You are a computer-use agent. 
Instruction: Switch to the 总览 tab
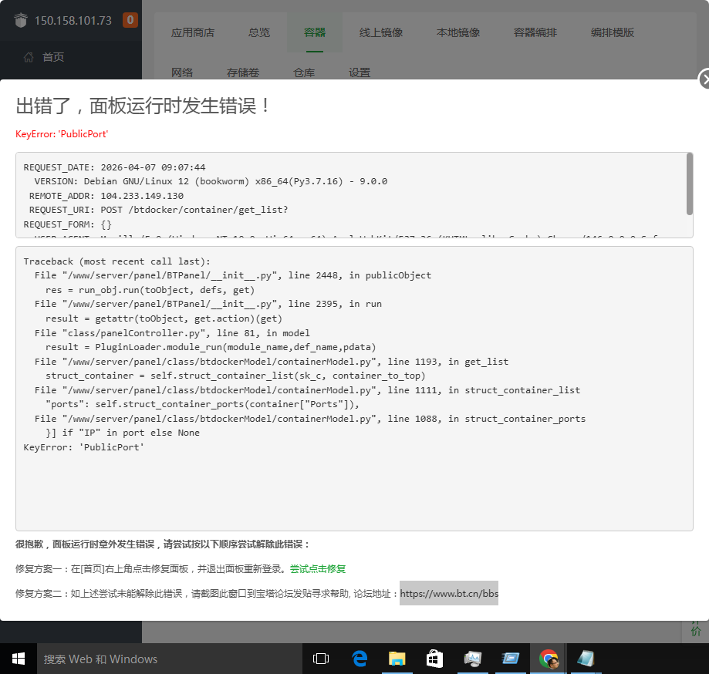(259, 32)
